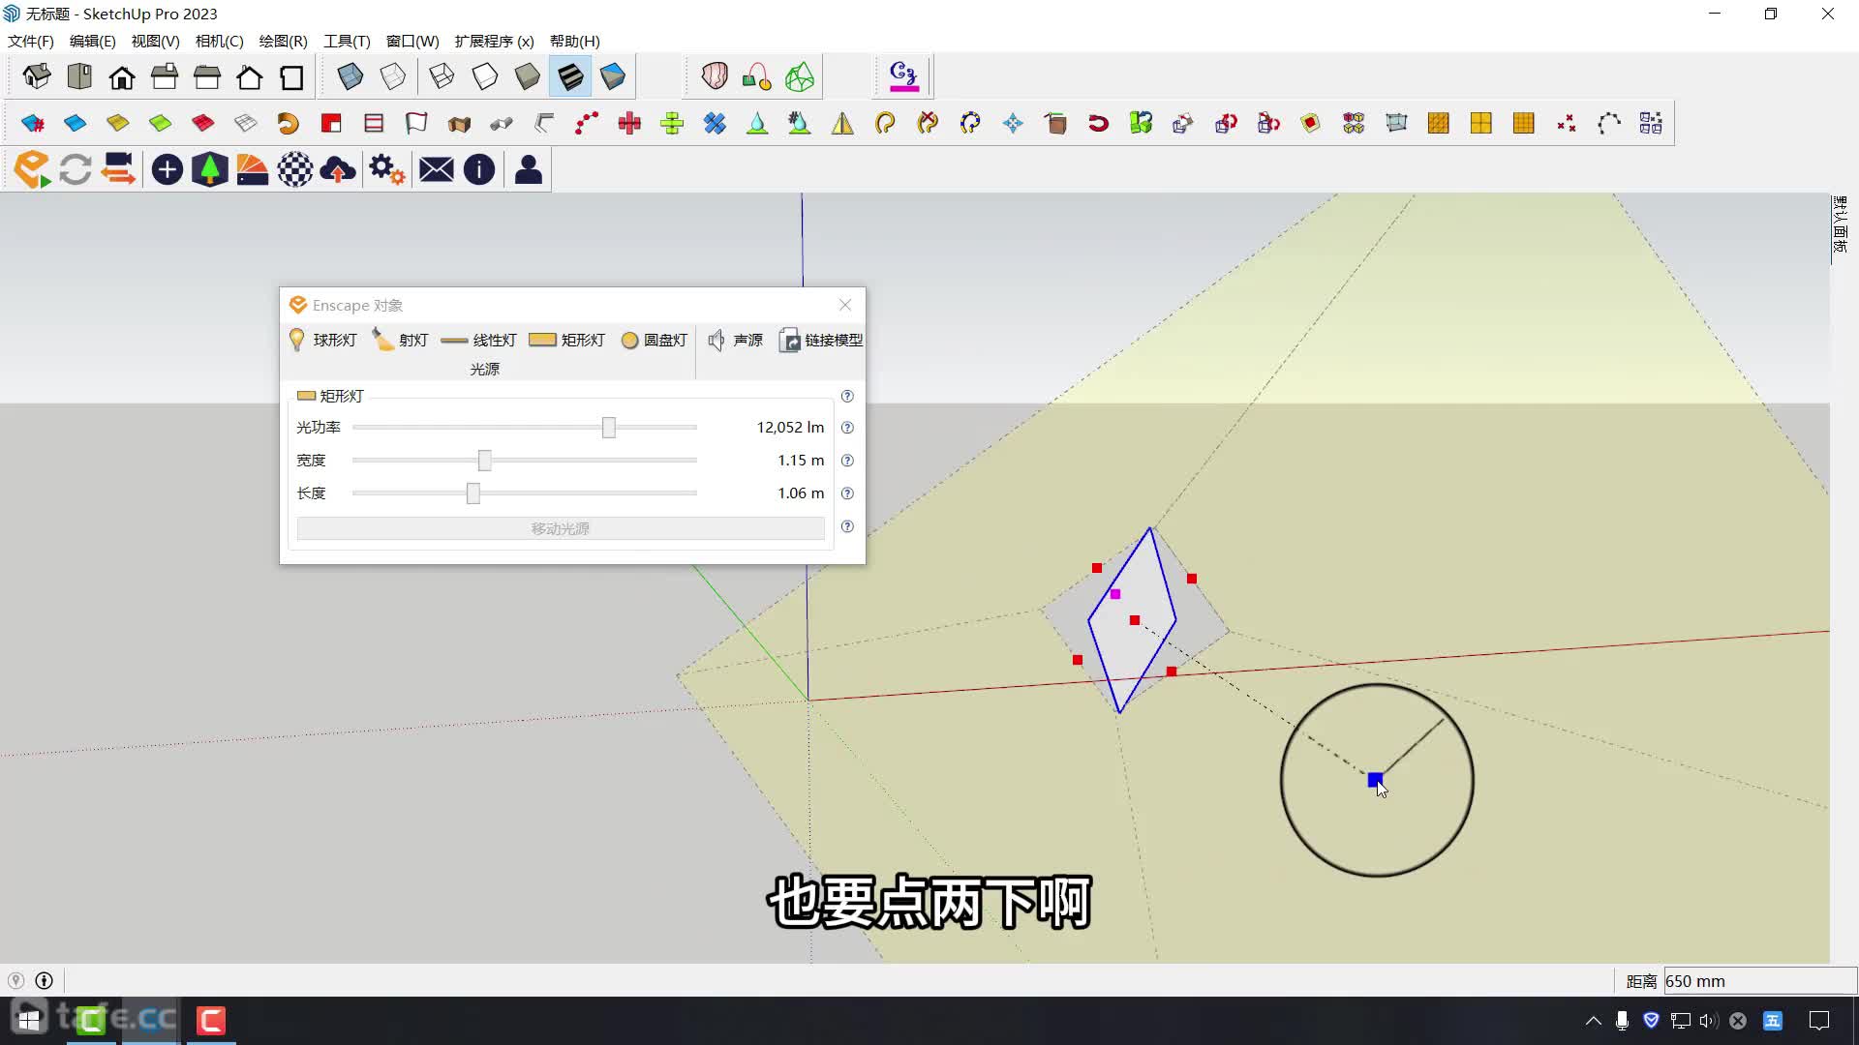The image size is (1859, 1045).
Task: Choose the Hidden Line style icon
Action: (484, 76)
